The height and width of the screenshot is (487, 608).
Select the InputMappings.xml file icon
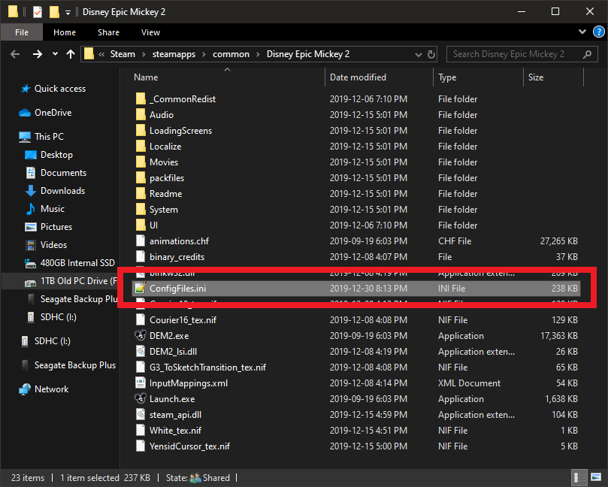141,383
